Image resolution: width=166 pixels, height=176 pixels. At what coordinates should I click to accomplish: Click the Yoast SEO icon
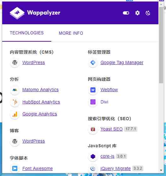pos(93,129)
